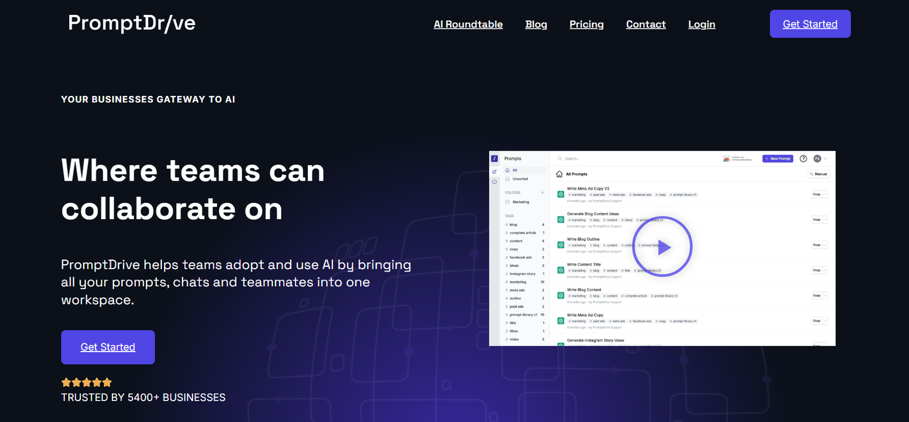Screen dimensions: 909x422
Task: Open the 'Generate Instagram Story Ideas' prompt
Action: (595, 340)
